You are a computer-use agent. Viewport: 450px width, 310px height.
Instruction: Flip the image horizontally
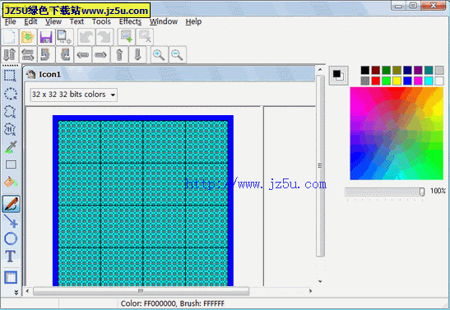(28, 54)
